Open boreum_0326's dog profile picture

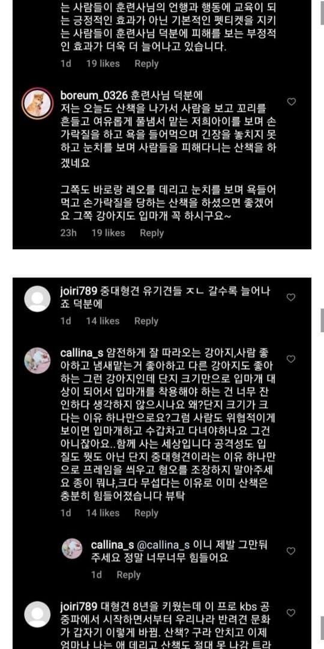tap(37, 103)
